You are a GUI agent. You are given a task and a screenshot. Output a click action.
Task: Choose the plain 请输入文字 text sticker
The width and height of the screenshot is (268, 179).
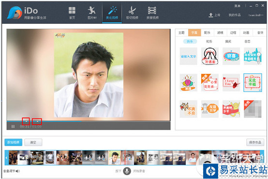point(188,56)
